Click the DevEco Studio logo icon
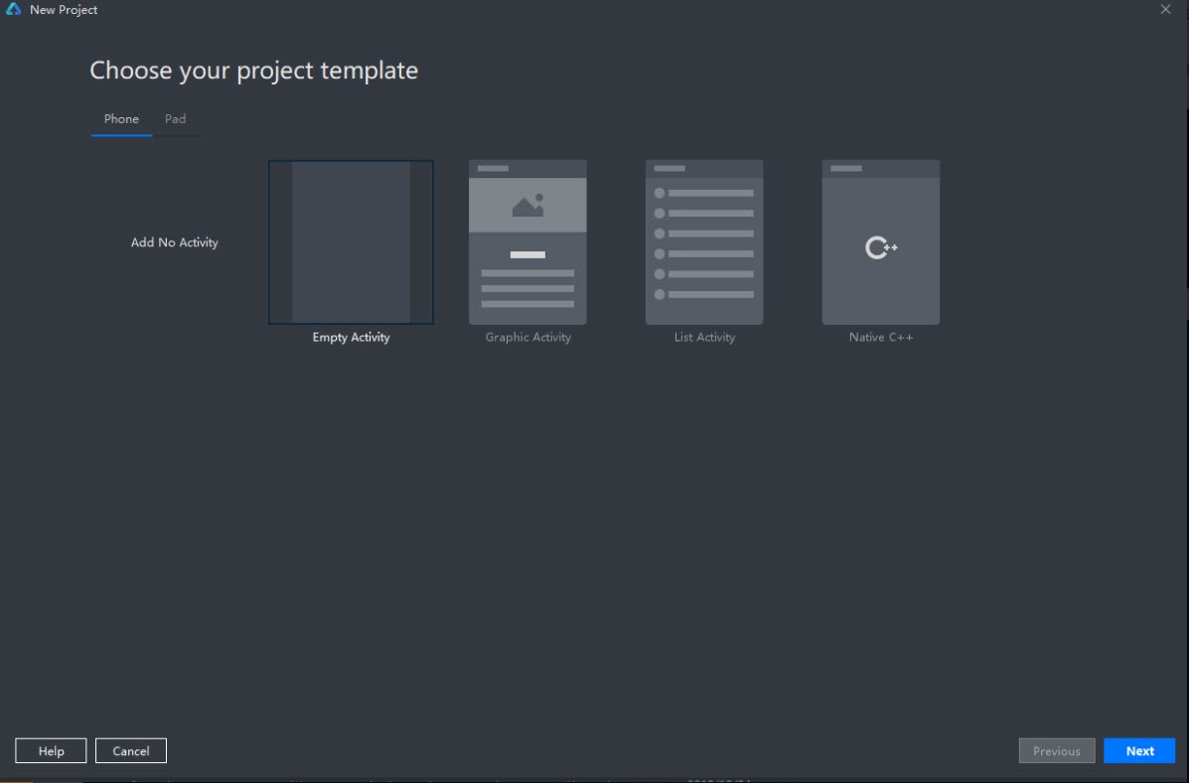 14,9
